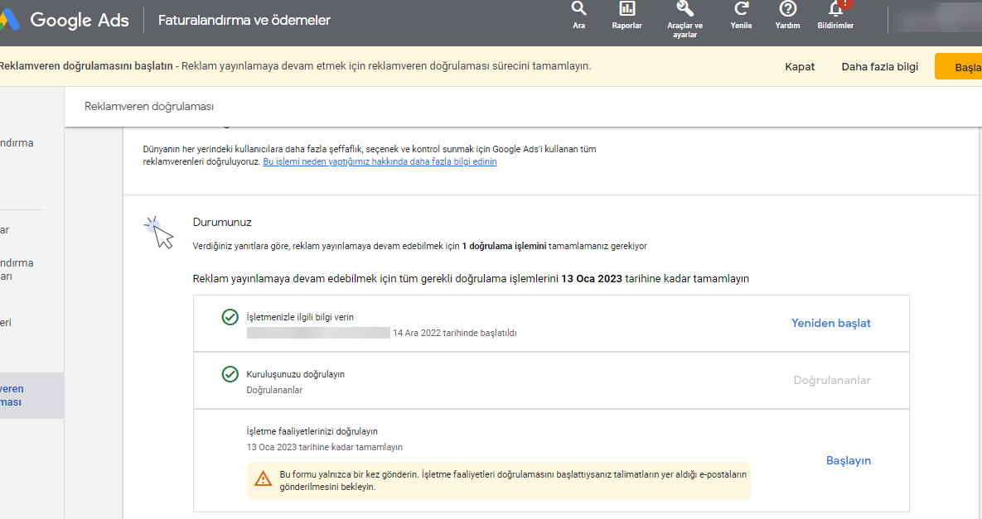Click Yeniden başlat link
Image resolution: width=982 pixels, height=519 pixels.
[x=830, y=324]
